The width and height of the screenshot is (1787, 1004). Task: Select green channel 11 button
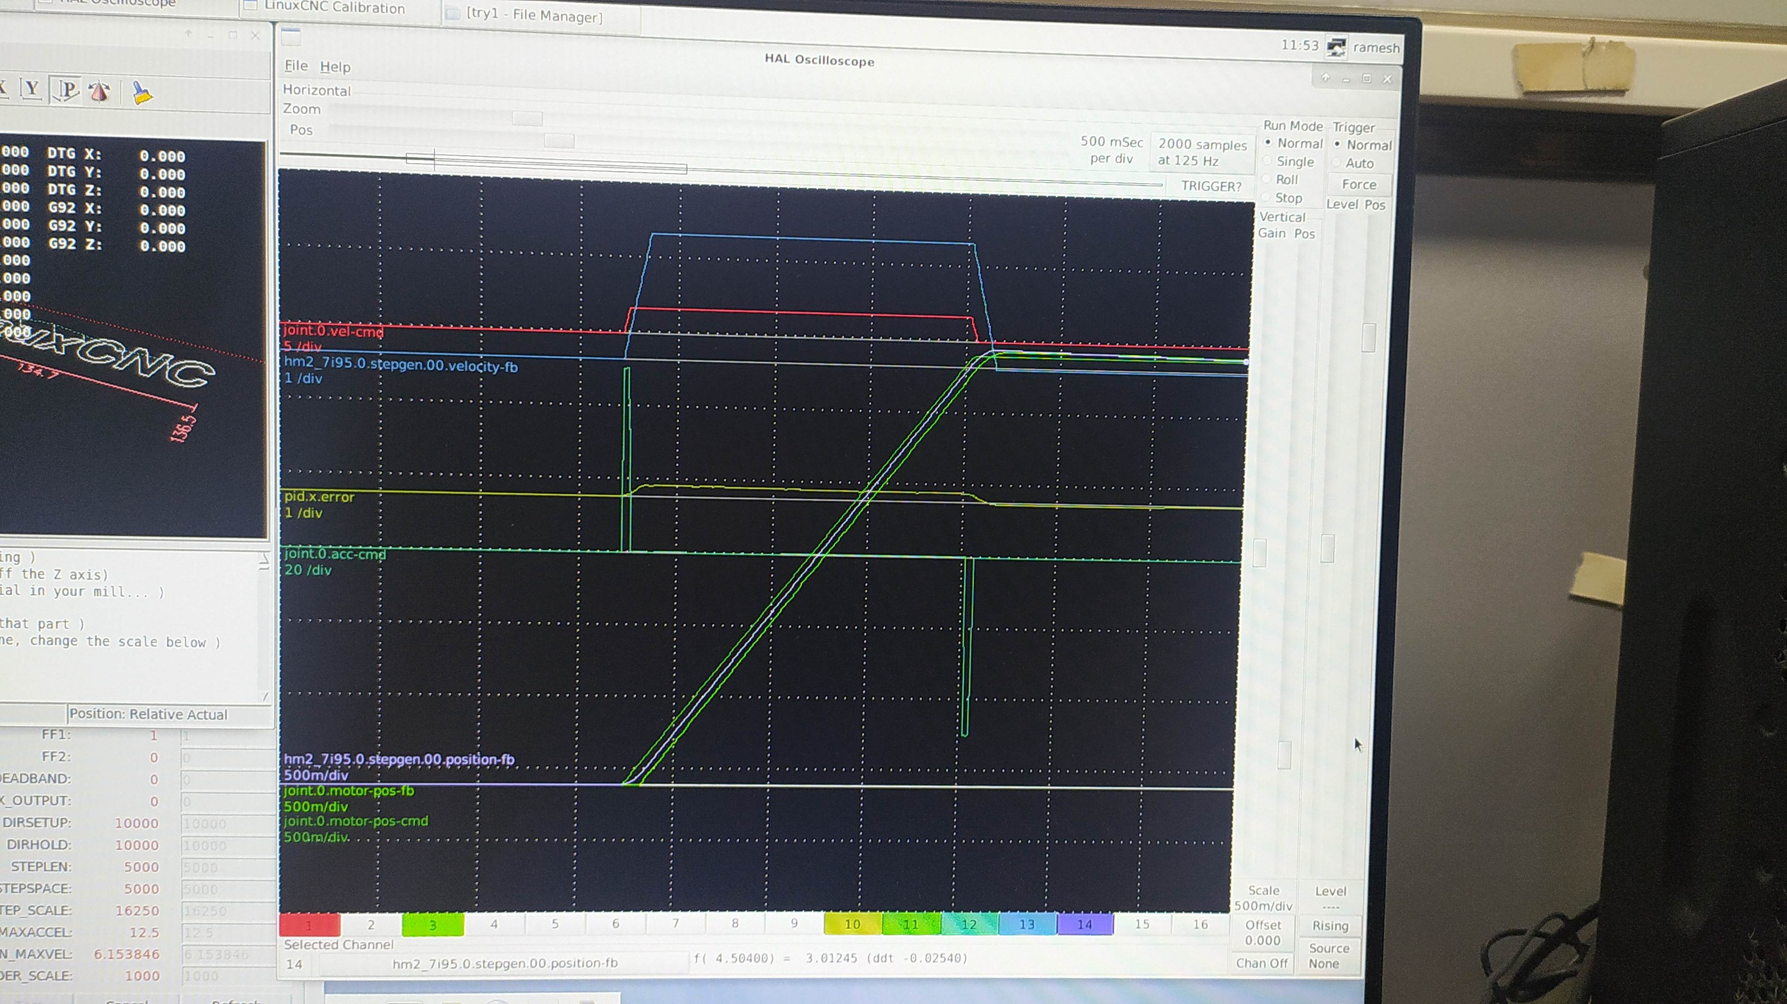point(911,924)
